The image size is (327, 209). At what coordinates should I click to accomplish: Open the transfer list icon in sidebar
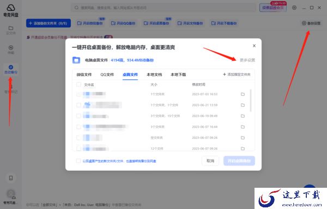click(11, 50)
